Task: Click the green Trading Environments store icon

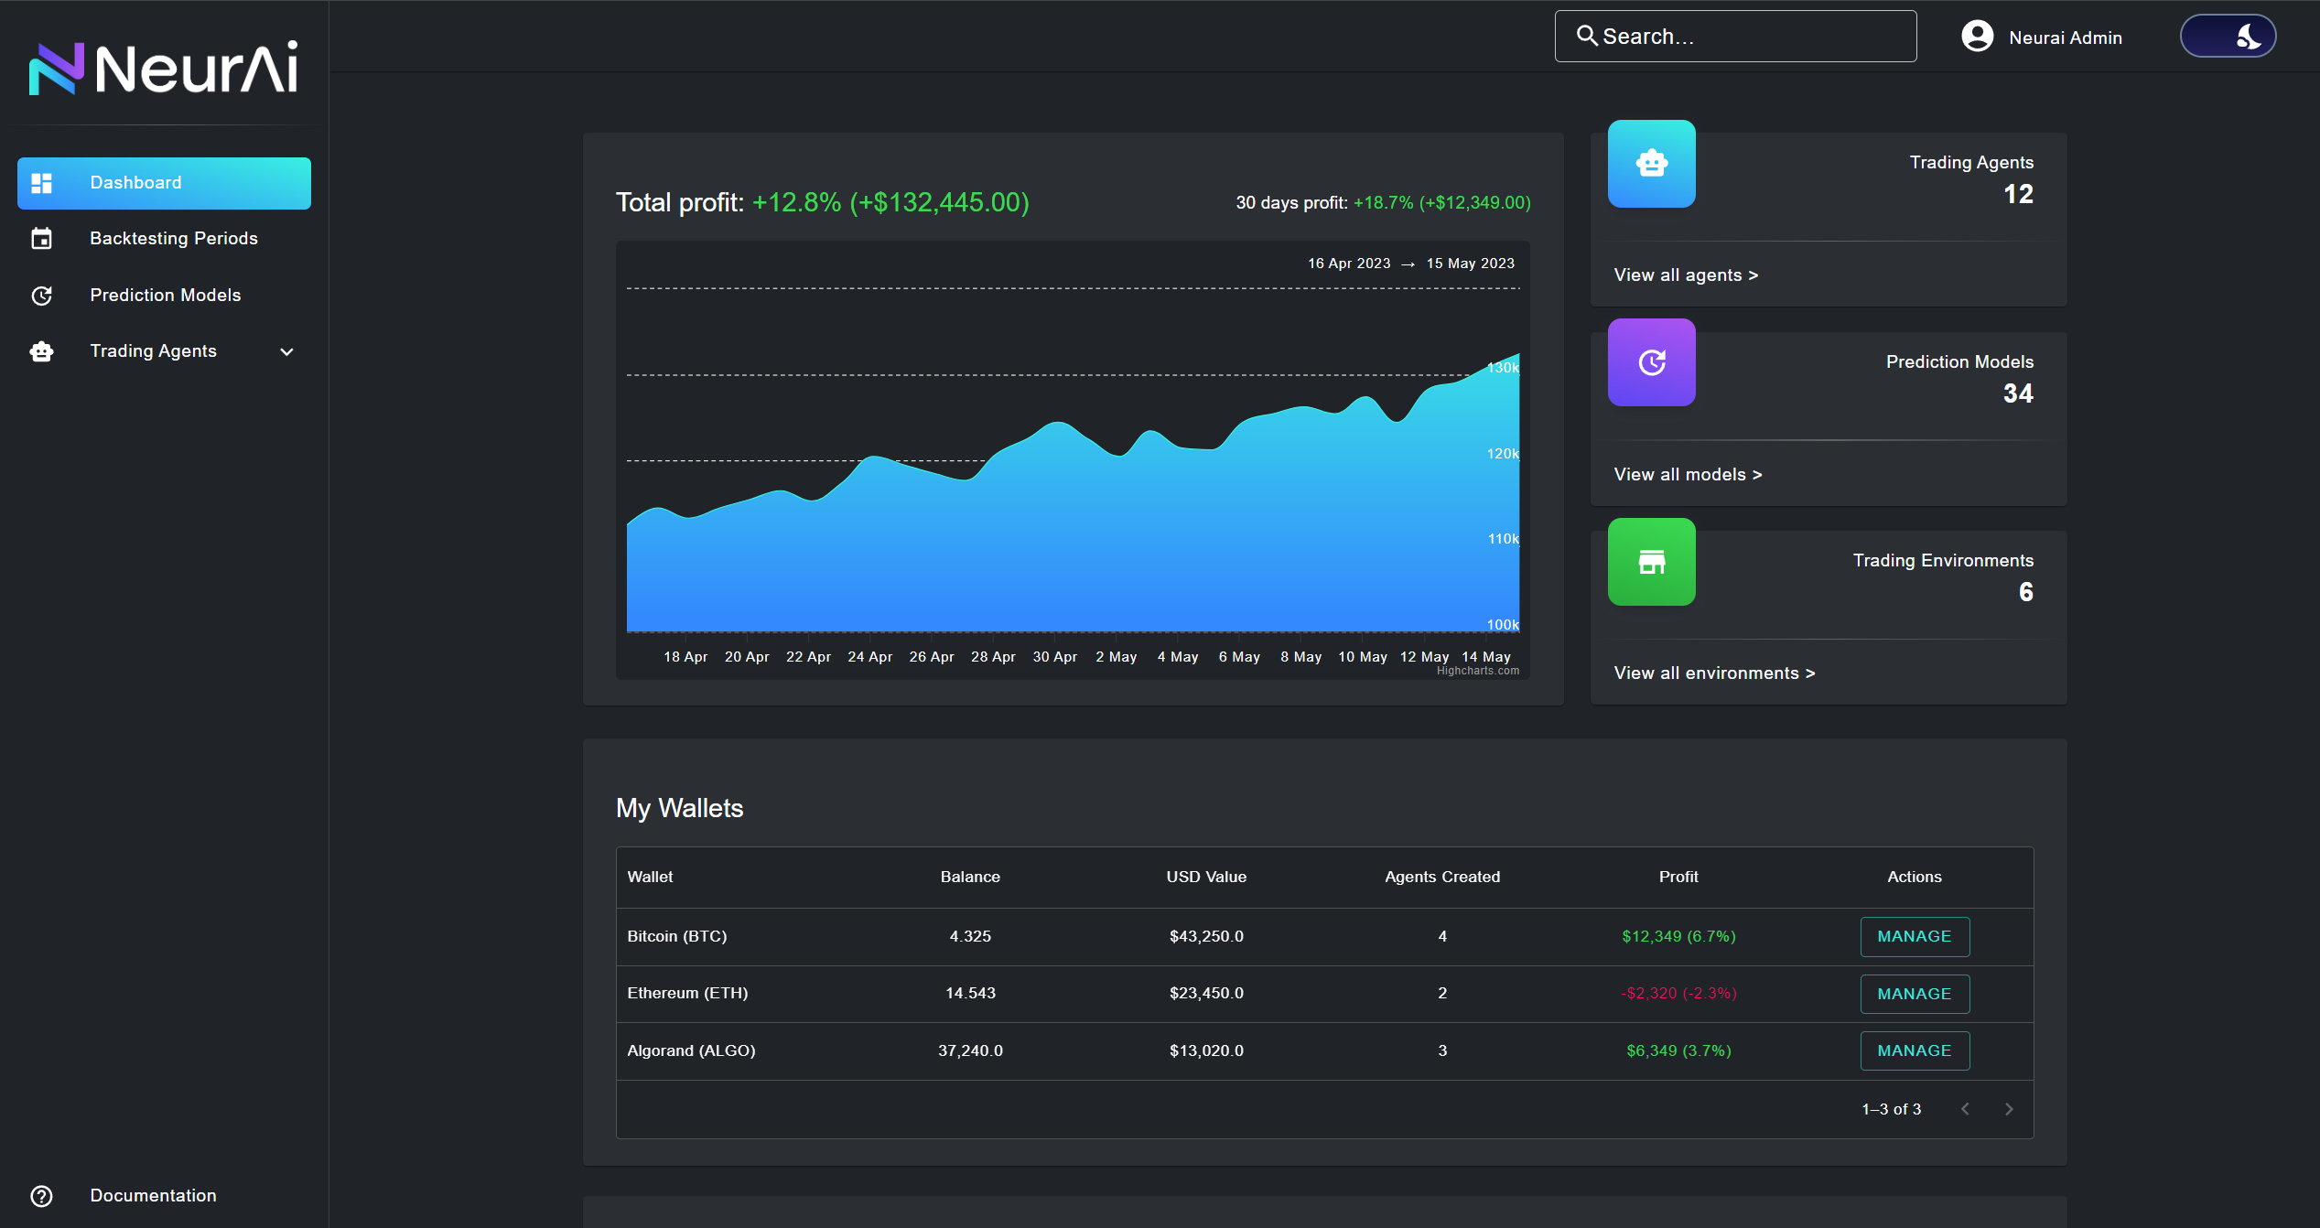Action: click(1652, 562)
